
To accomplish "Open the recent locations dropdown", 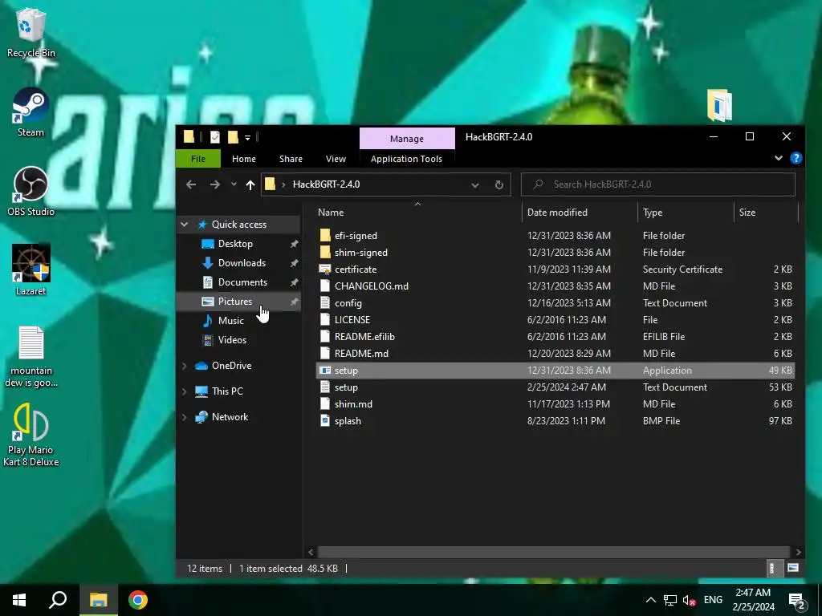I will click(234, 184).
